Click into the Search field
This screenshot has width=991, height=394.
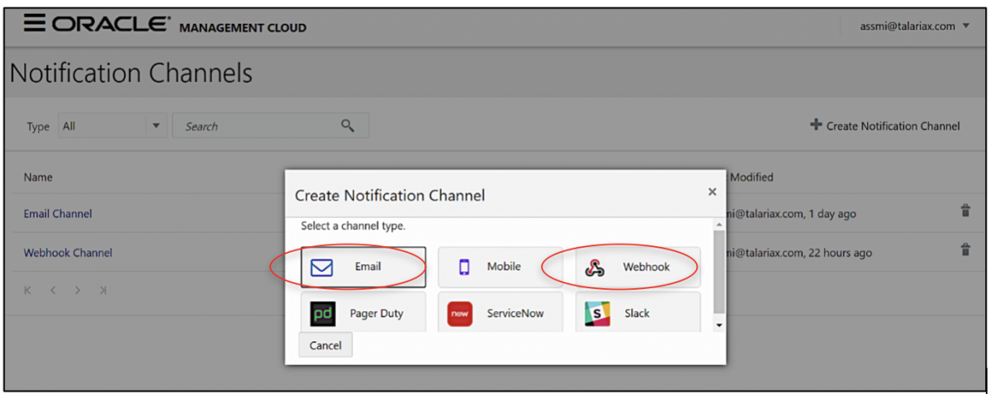coord(270,126)
